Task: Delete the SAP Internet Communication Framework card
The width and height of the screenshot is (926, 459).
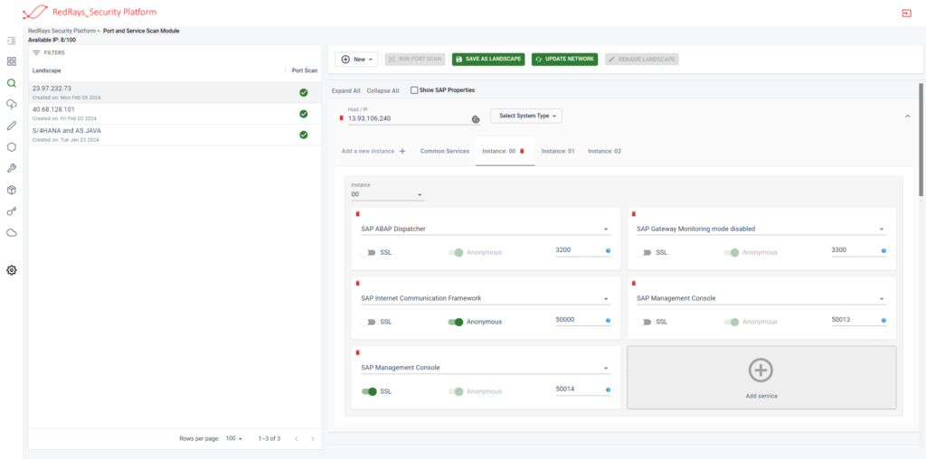Action: coord(357,283)
